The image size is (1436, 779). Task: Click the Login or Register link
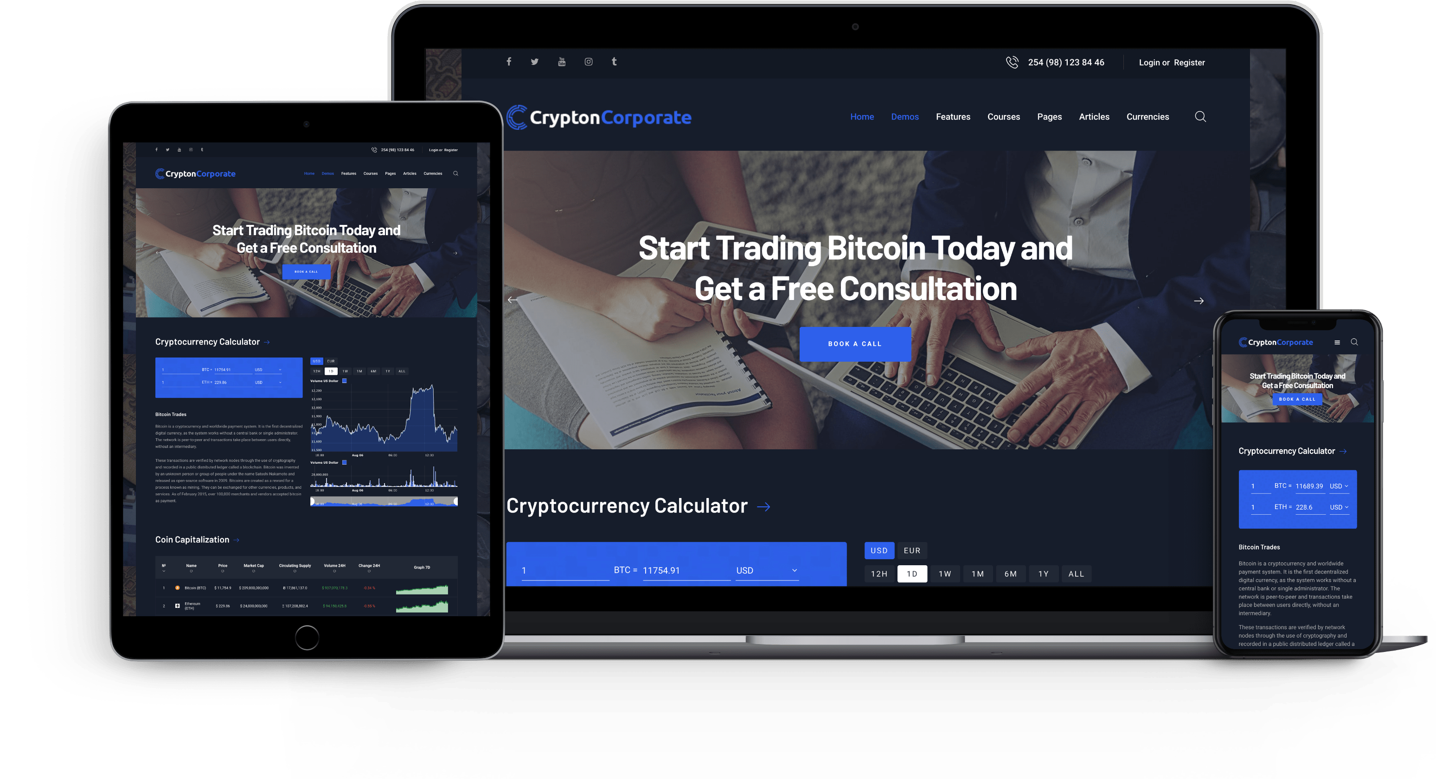pyautogui.click(x=1172, y=61)
